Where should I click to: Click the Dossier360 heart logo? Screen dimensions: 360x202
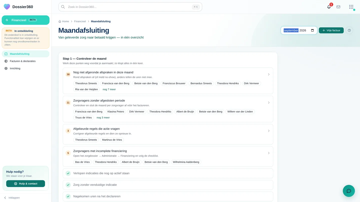[x=7, y=7]
